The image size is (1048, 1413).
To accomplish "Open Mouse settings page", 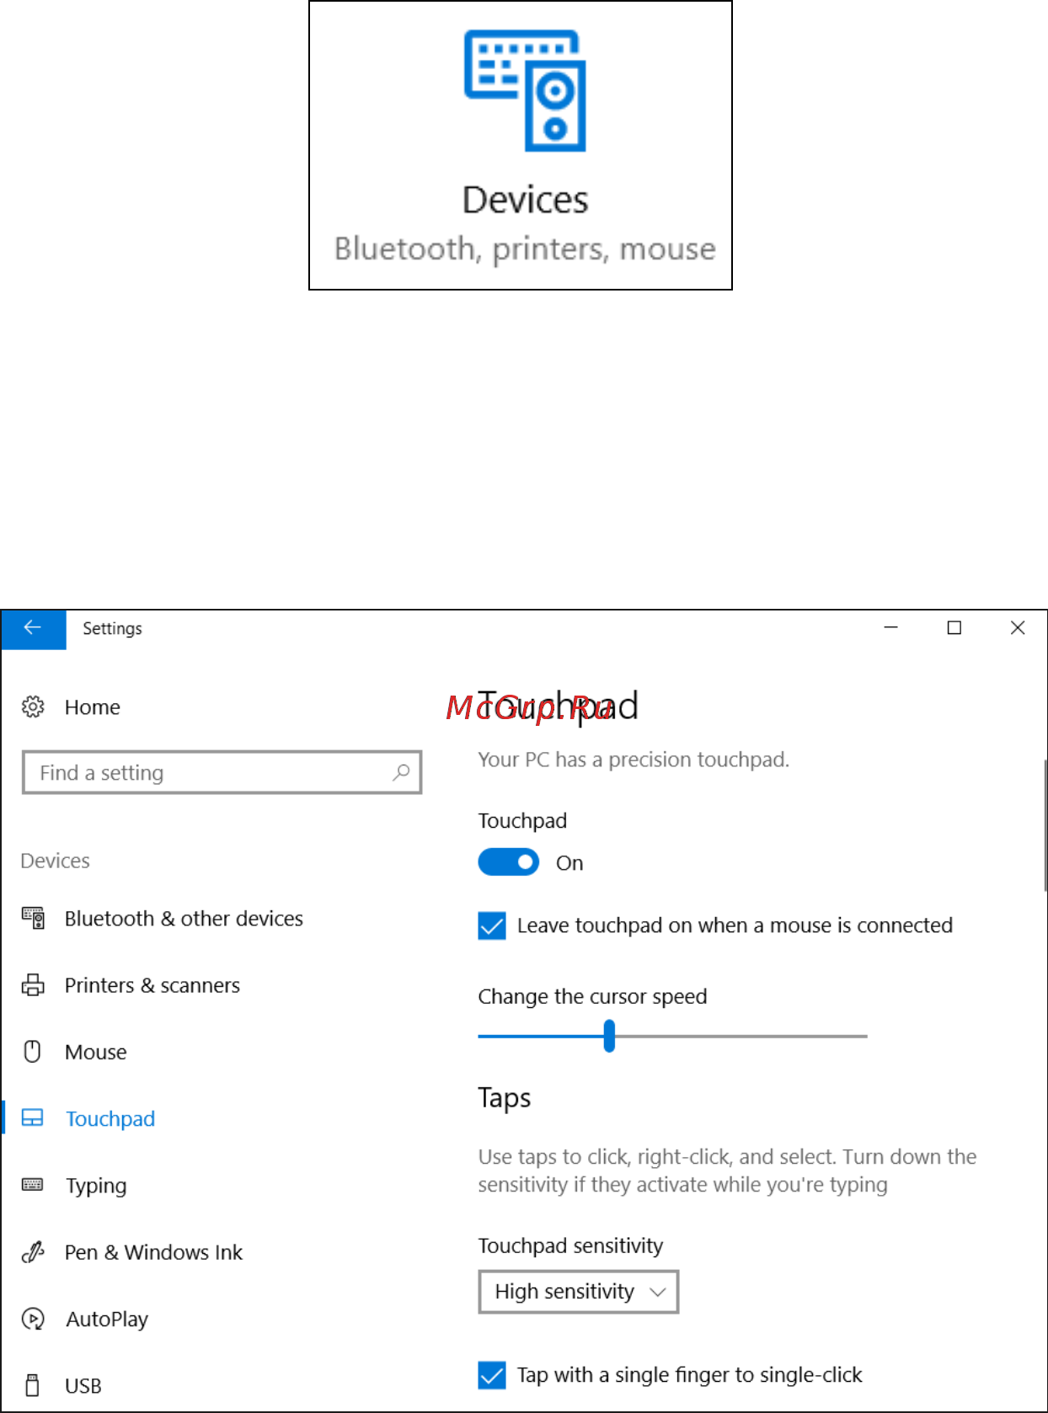I will pyautogui.click(x=96, y=1052).
